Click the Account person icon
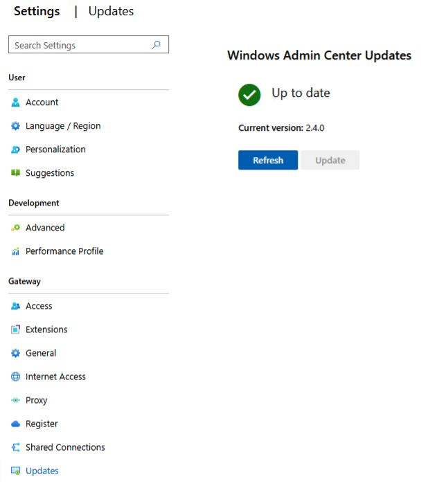Image resolution: width=437 pixels, height=488 pixels. pyautogui.click(x=16, y=102)
